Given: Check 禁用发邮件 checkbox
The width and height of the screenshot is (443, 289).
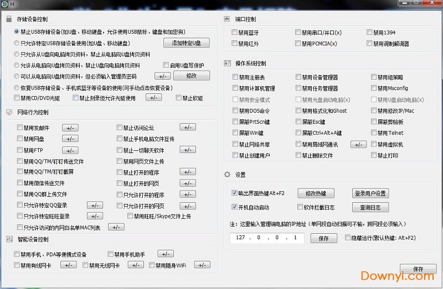Looking at the screenshot, I should [19, 128].
